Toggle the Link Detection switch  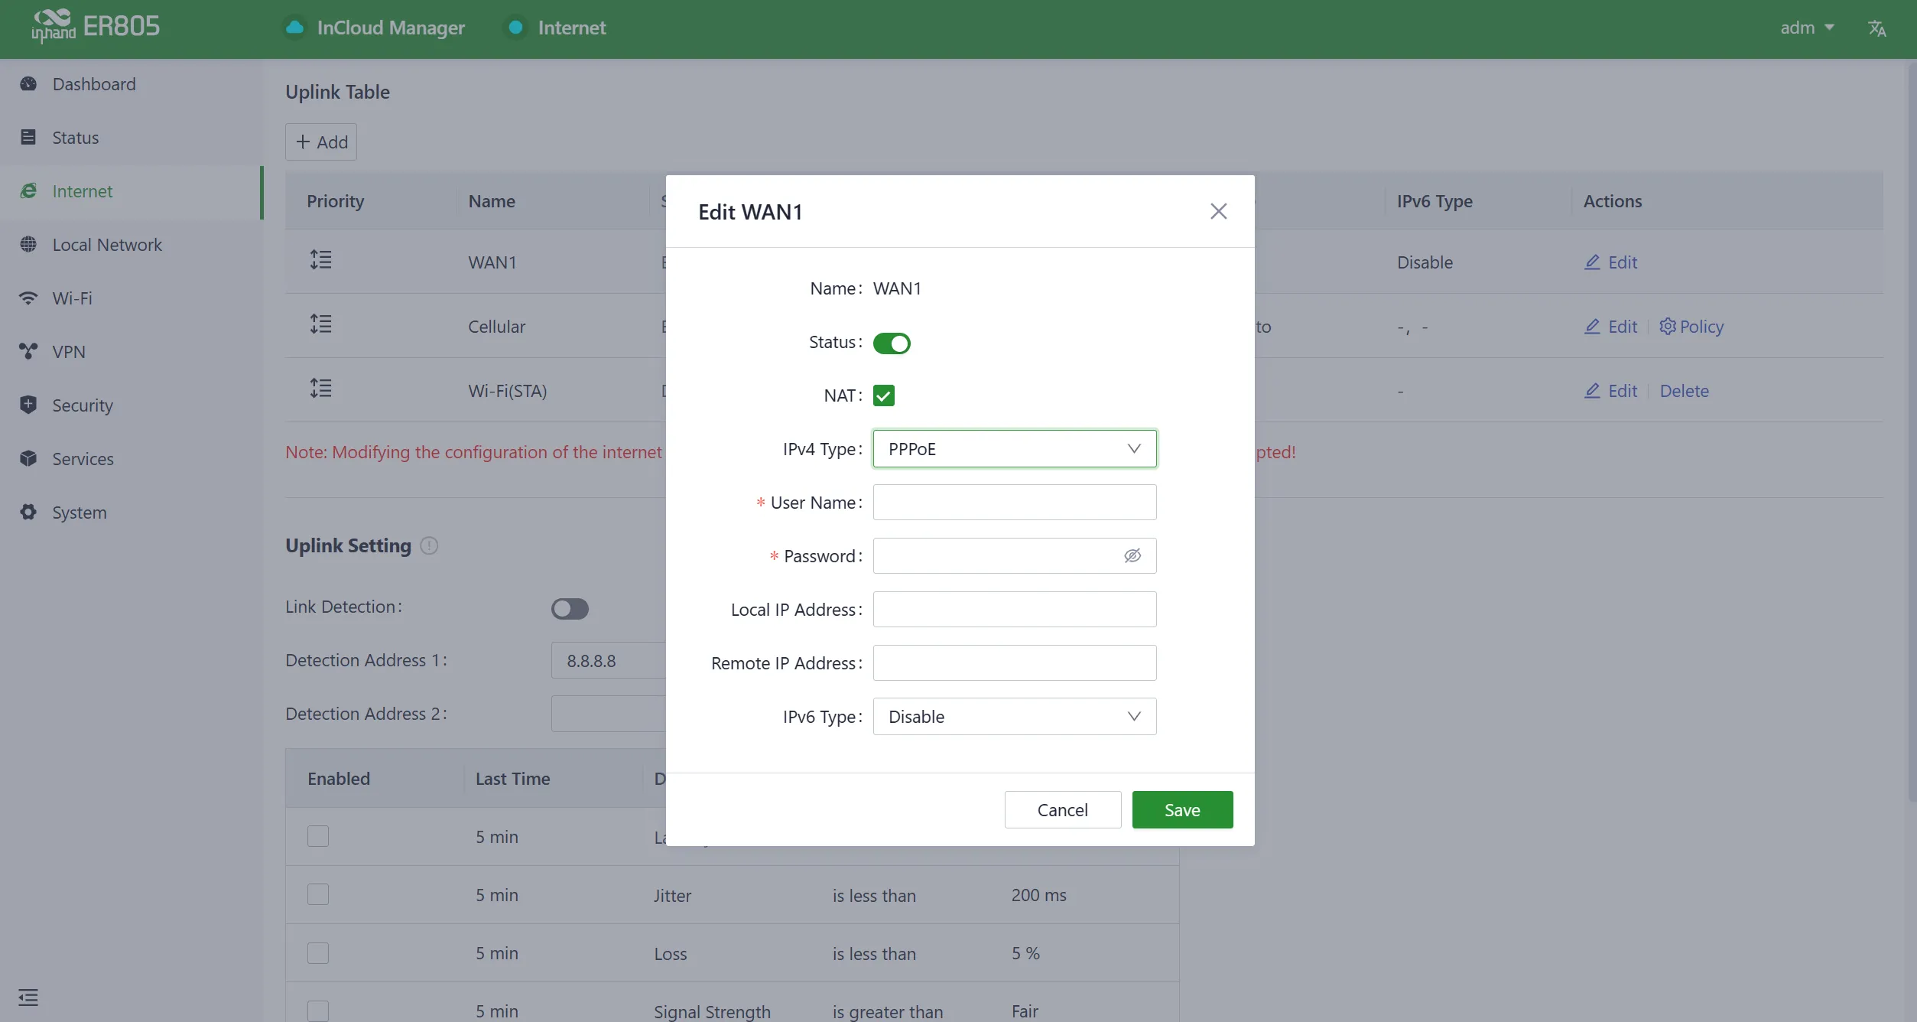tap(570, 609)
